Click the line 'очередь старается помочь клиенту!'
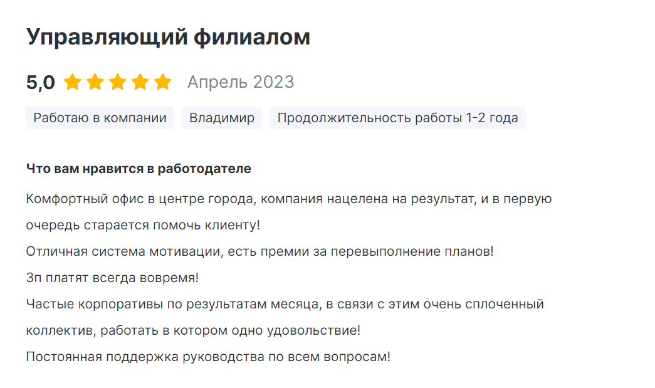The image size is (655, 388). click(143, 225)
